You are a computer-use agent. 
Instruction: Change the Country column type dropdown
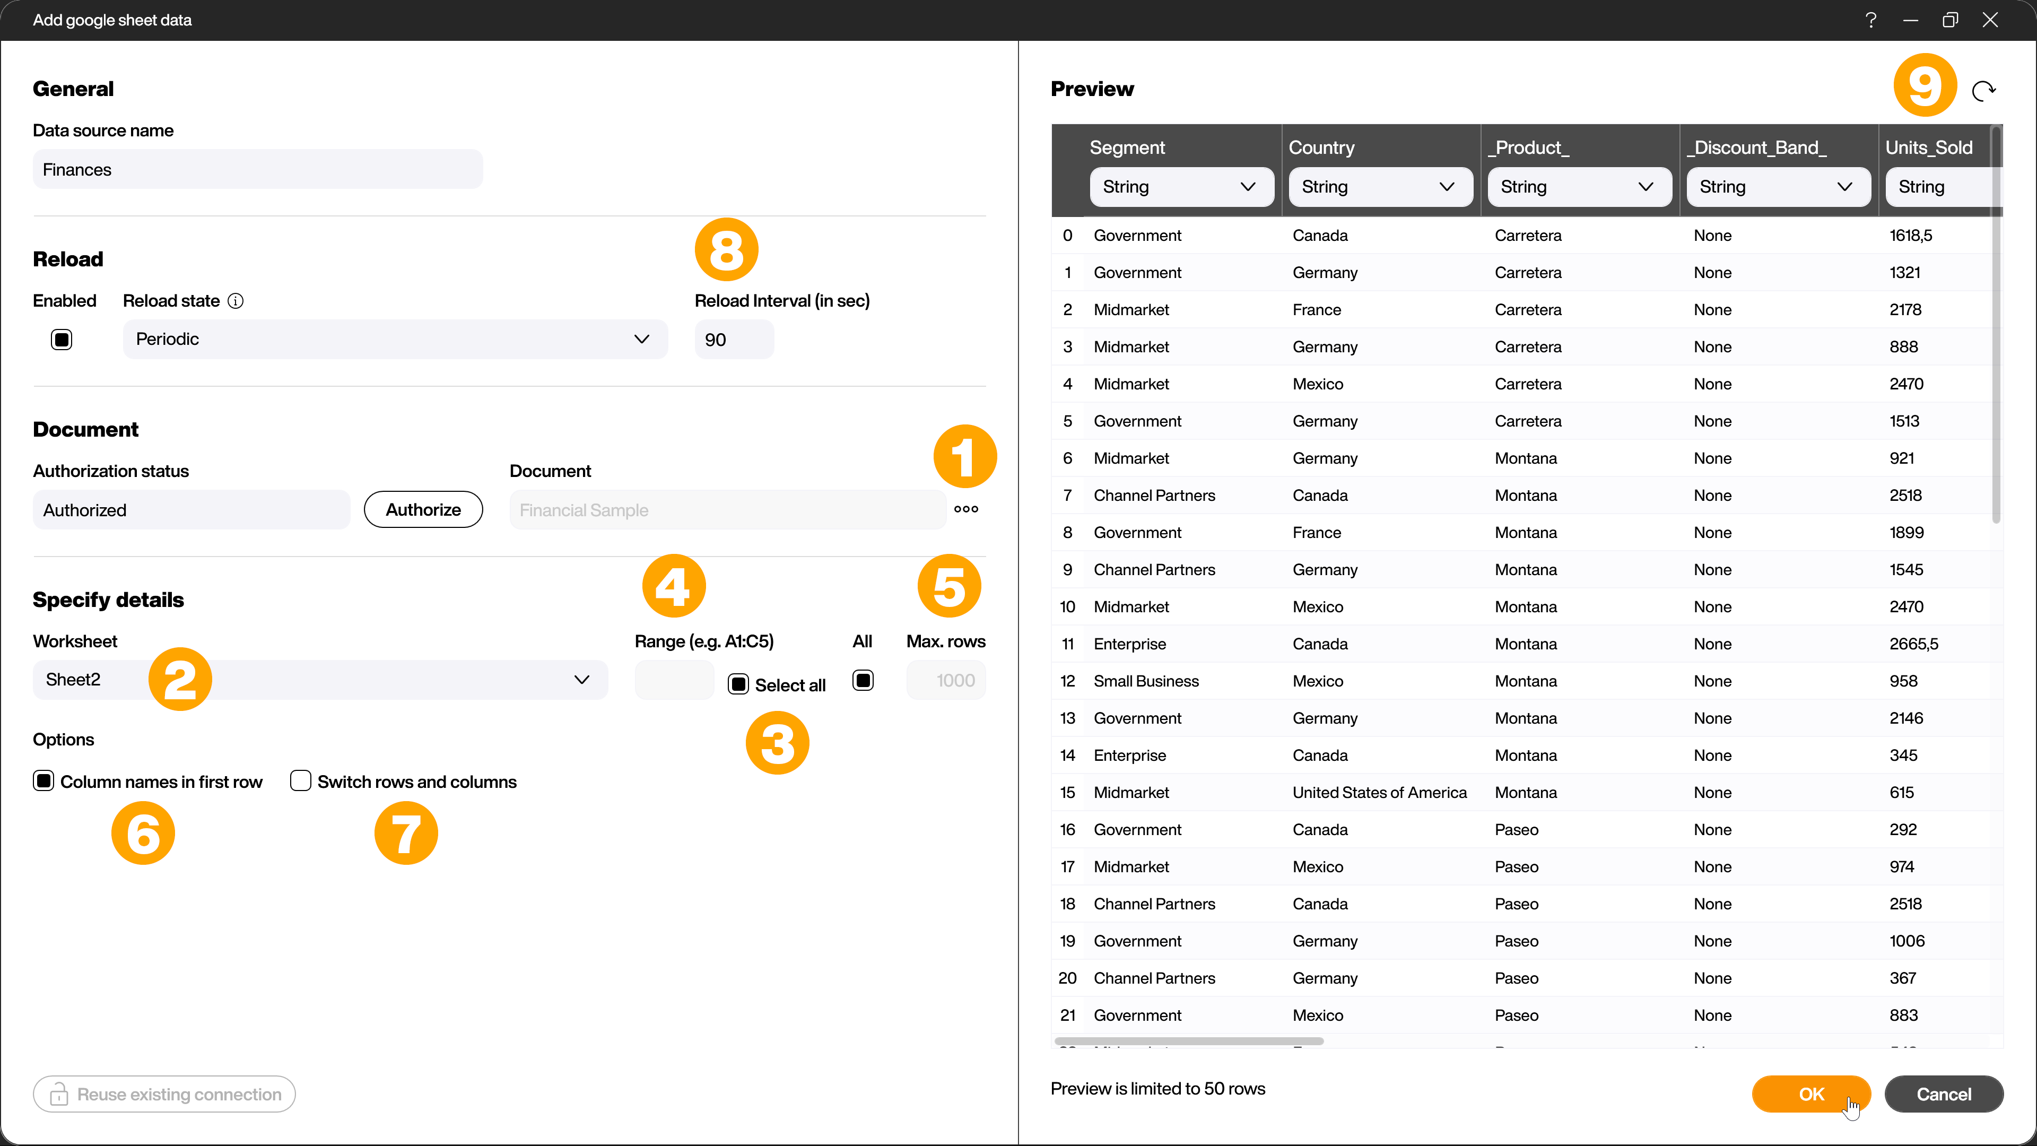click(x=1381, y=187)
